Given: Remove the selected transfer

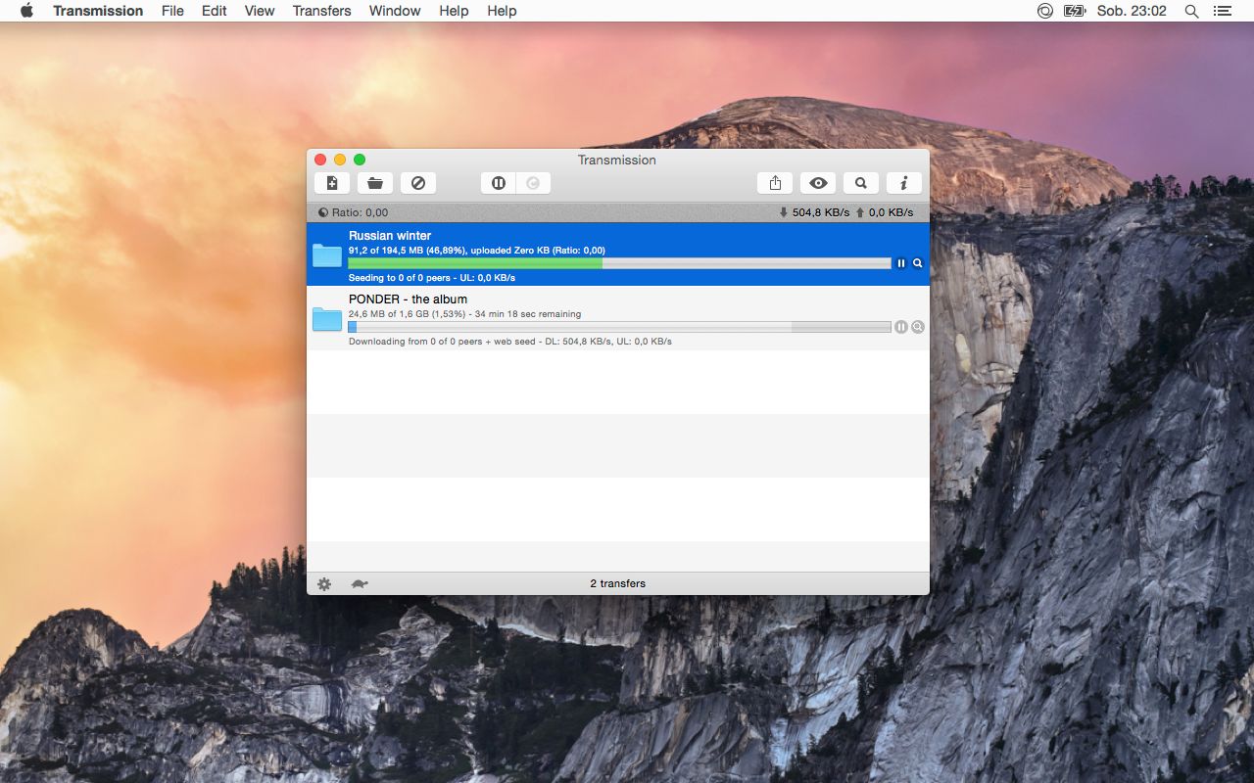Looking at the screenshot, I should [x=418, y=183].
